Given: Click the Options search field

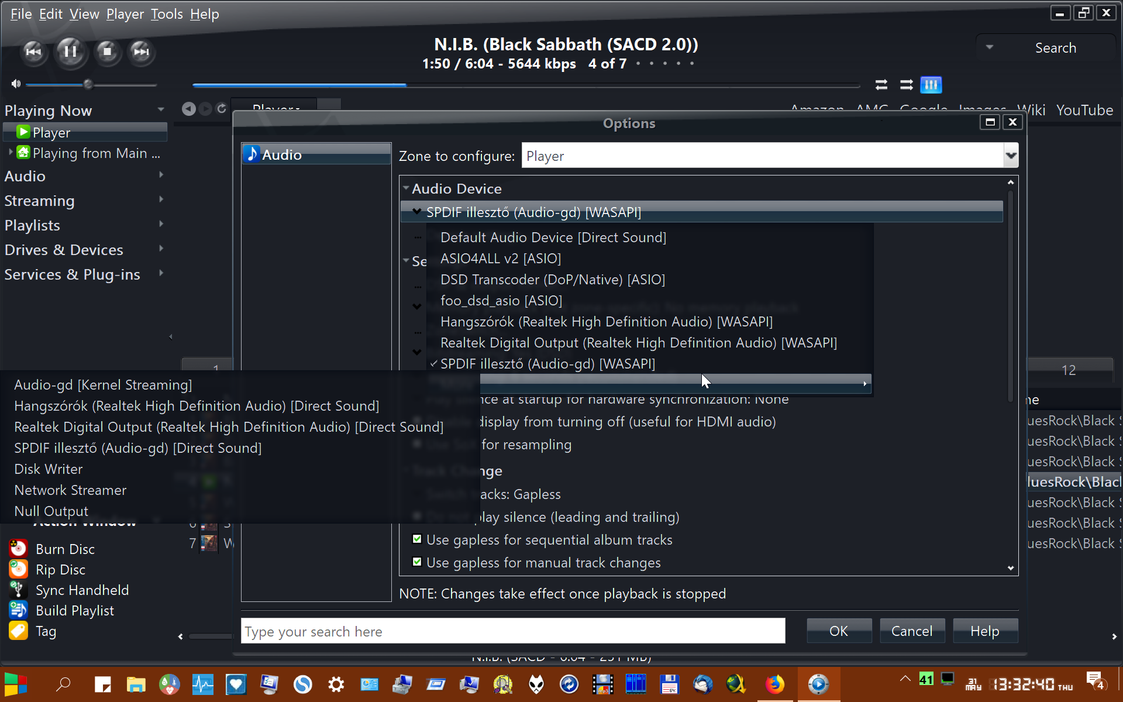Looking at the screenshot, I should [x=513, y=631].
